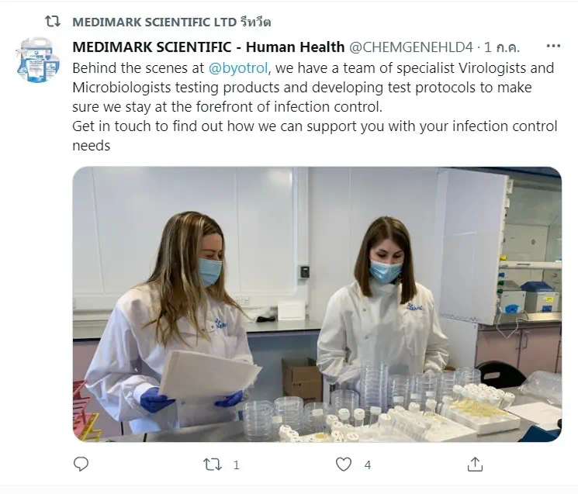This screenshot has width=578, height=494.
Task: Click the reply speech bubble icon
Action: coord(81,465)
